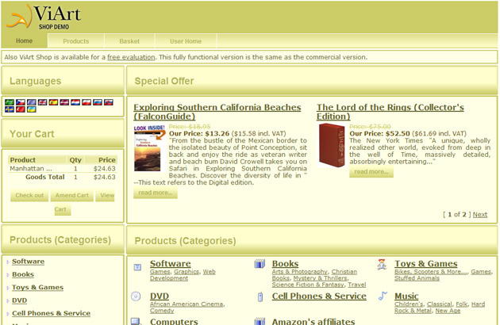Open Exploring Southern California Beaches title link

point(217,112)
